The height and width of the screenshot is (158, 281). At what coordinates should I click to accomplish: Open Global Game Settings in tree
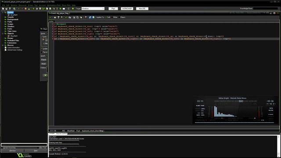click(x=15, y=50)
